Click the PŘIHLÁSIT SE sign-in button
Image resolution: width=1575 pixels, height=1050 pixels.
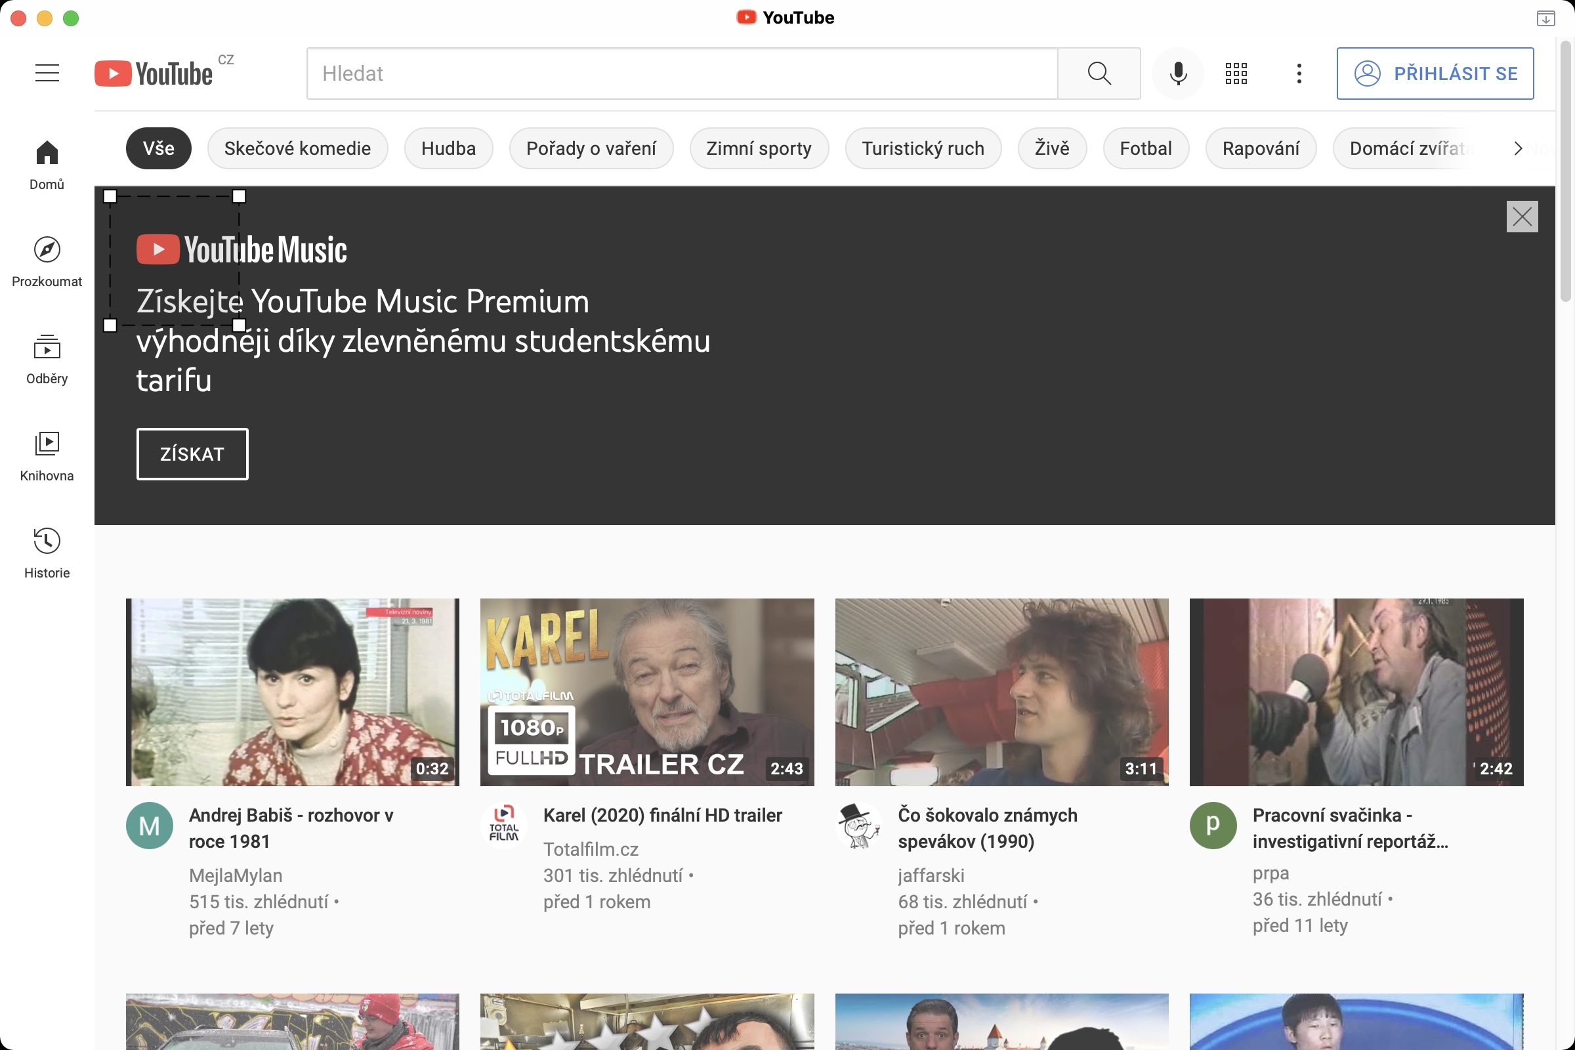click(x=1435, y=73)
